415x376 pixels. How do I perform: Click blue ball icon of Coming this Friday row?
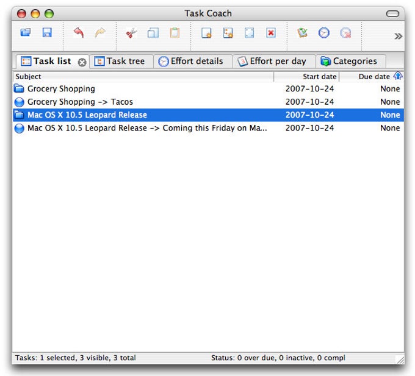point(20,129)
